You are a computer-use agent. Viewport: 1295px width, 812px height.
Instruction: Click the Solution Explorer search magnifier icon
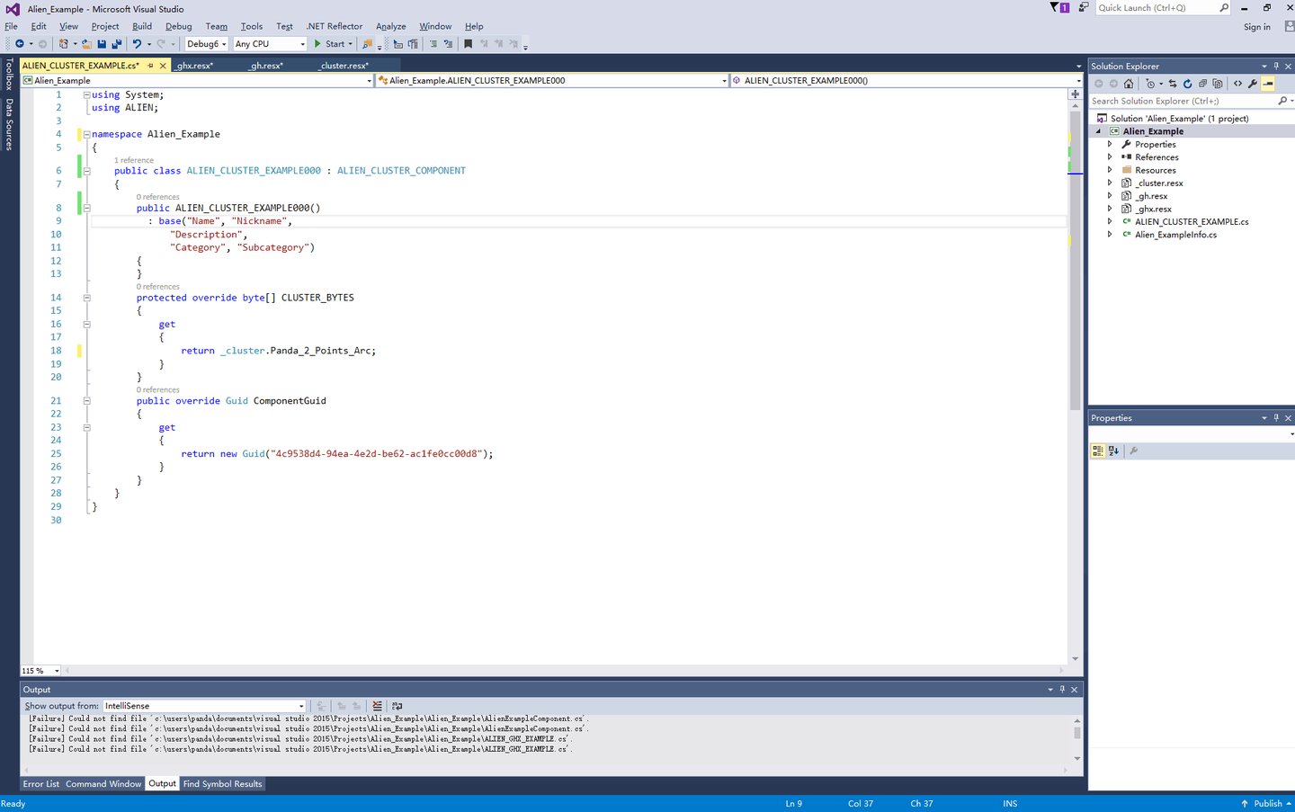(1282, 101)
